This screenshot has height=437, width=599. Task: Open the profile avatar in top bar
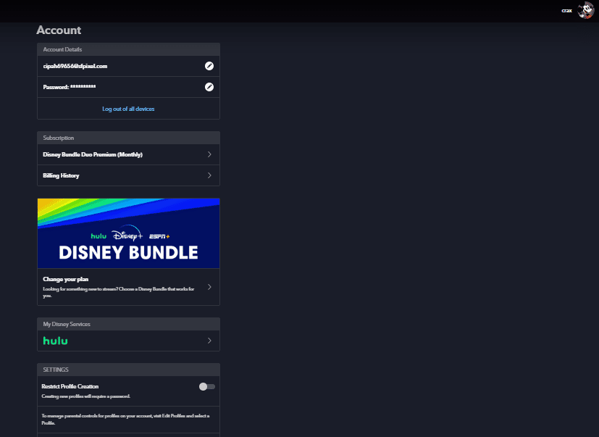(x=585, y=10)
